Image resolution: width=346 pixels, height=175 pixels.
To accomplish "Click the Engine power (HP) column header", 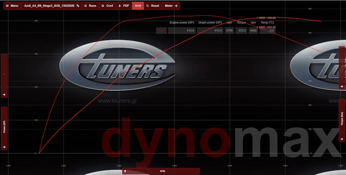I will point(182,22).
